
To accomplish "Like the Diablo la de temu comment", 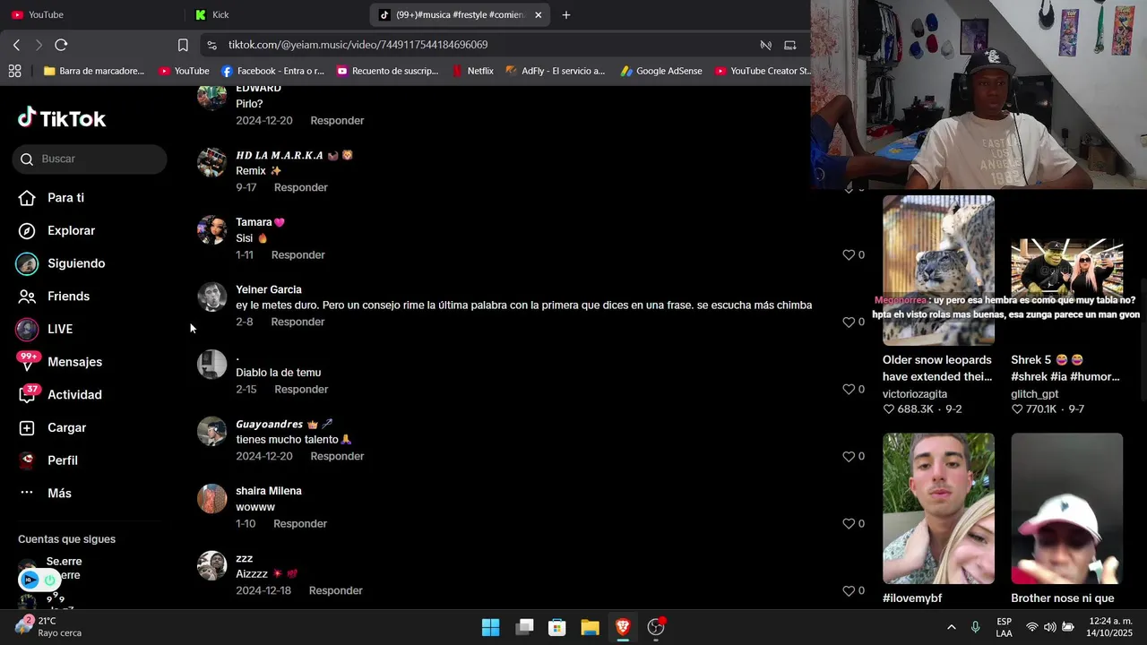I will click(849, 389).
